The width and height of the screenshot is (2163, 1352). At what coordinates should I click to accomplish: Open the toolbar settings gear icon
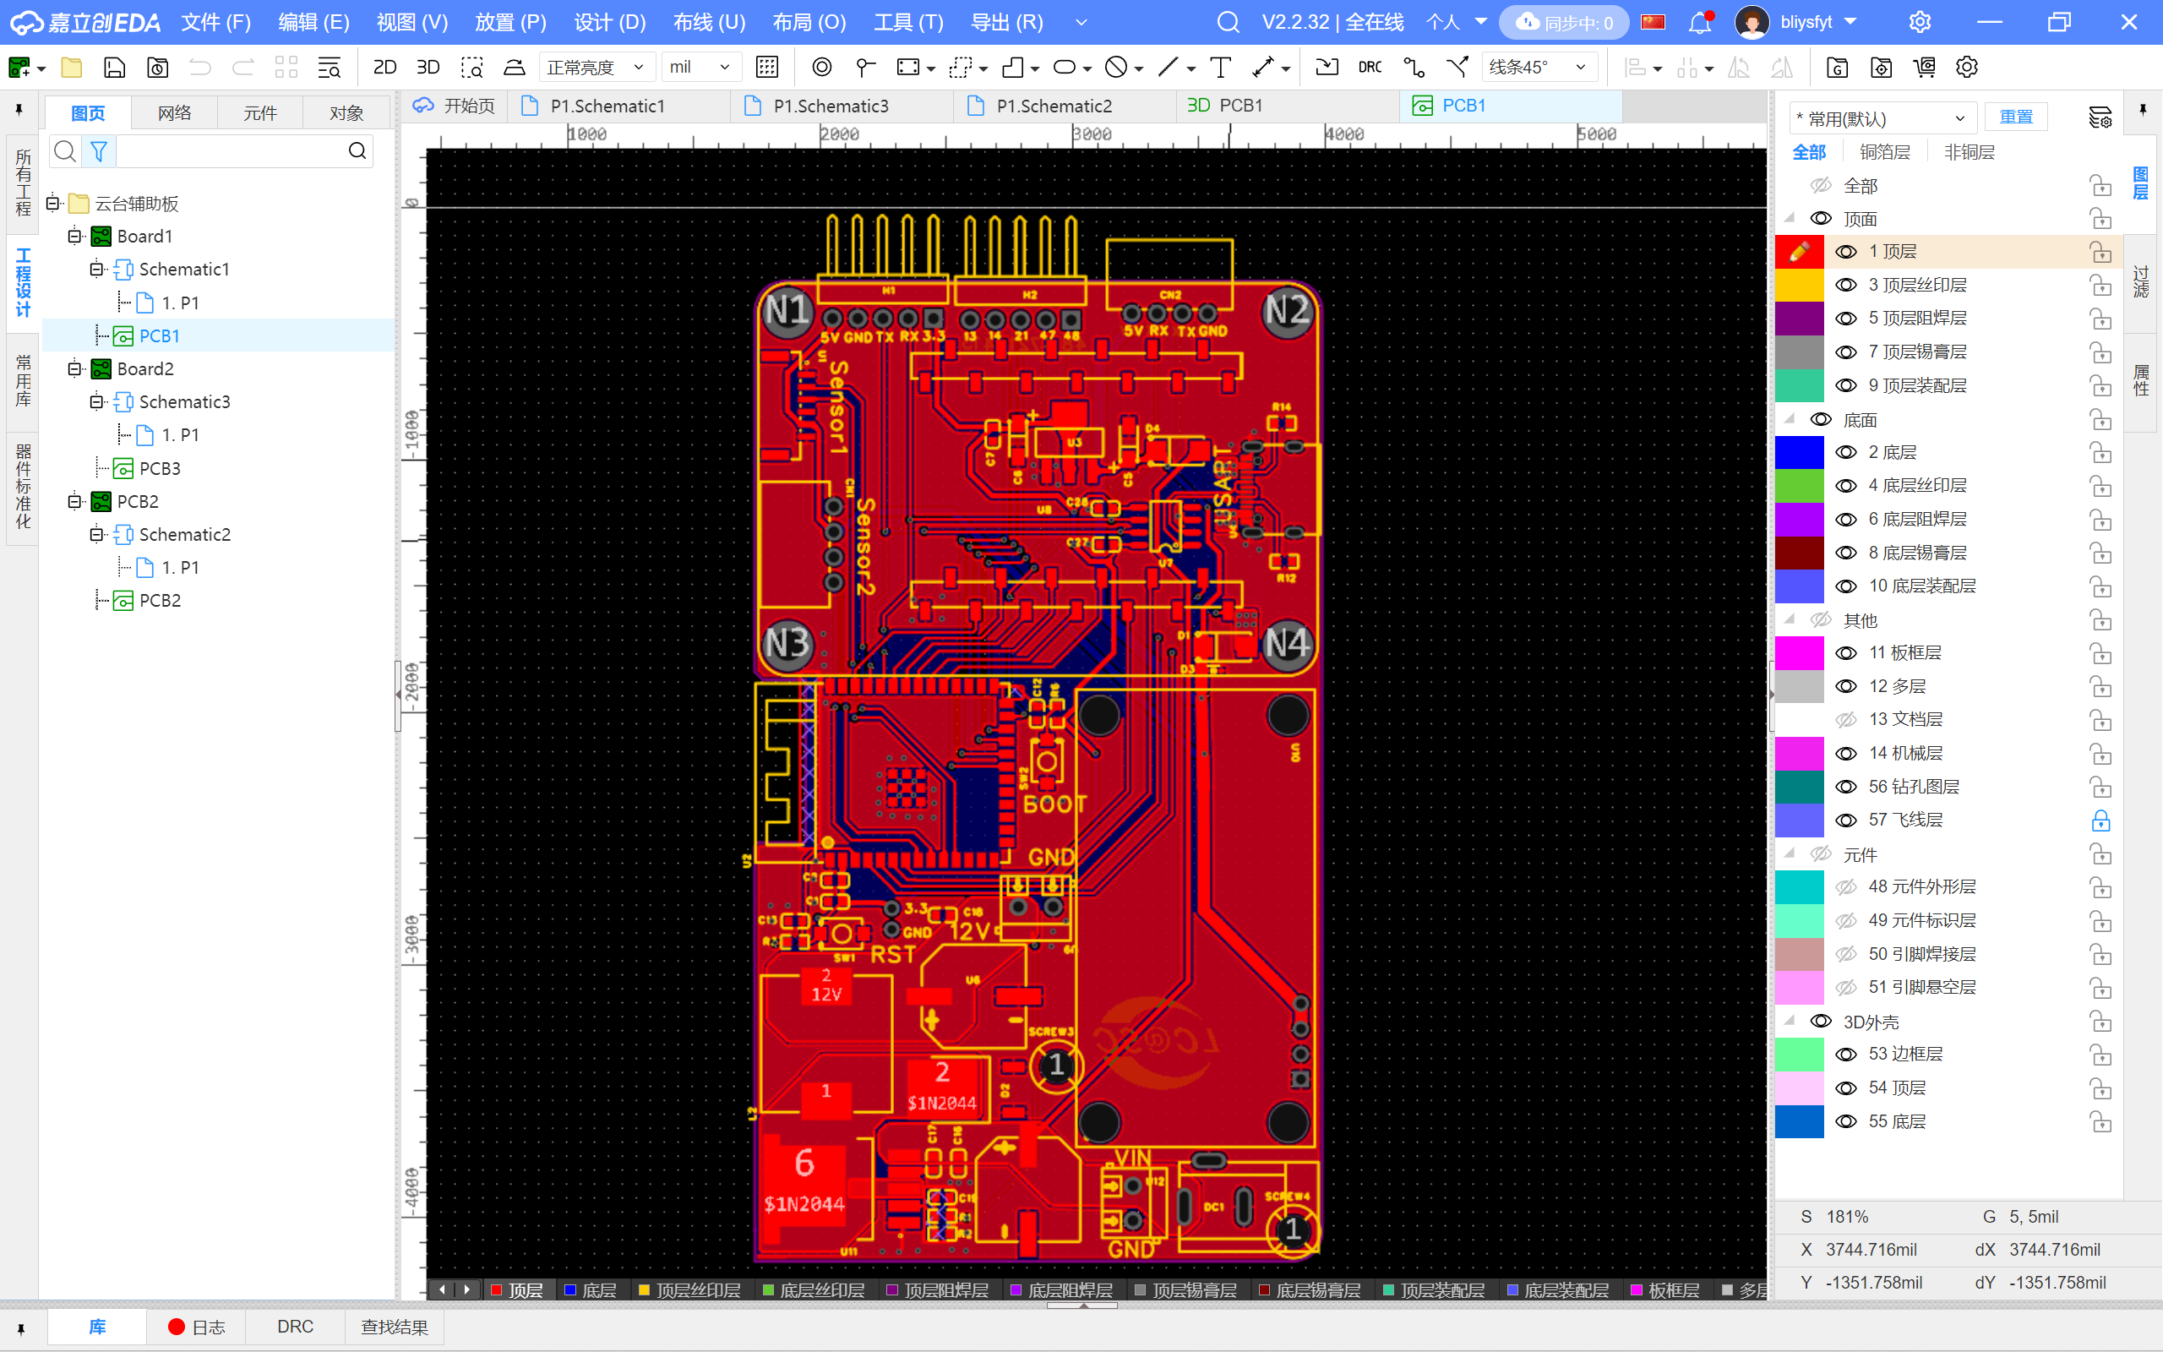(x=1967, y=67)
